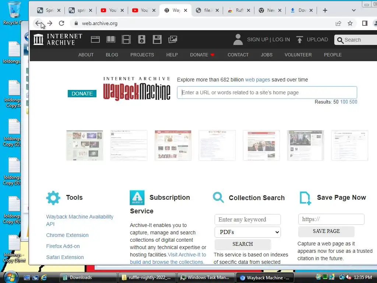
Task: Open the first archived site thumbnail
Action: point(85,145)
